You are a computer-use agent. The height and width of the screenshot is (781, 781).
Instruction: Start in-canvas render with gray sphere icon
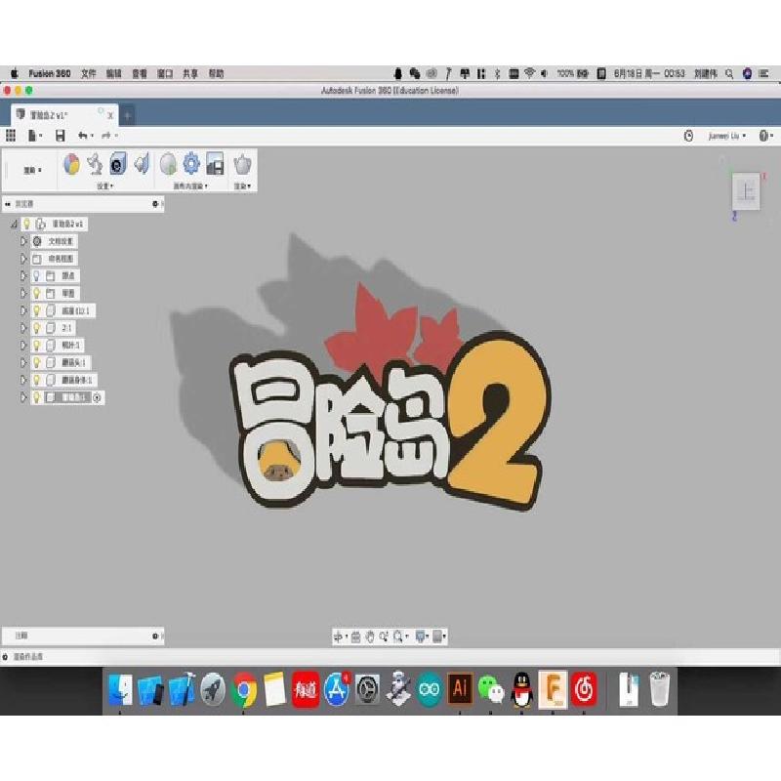[168, 164]
